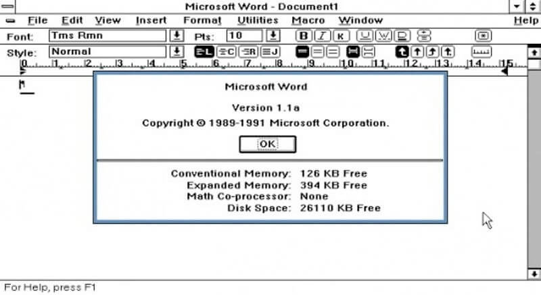541x295 pixels.
Task: Toggle Italic character formatting
Action: 322,36
